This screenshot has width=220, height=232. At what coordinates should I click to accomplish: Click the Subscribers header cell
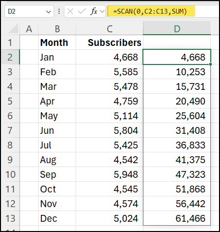coord(109,42)
